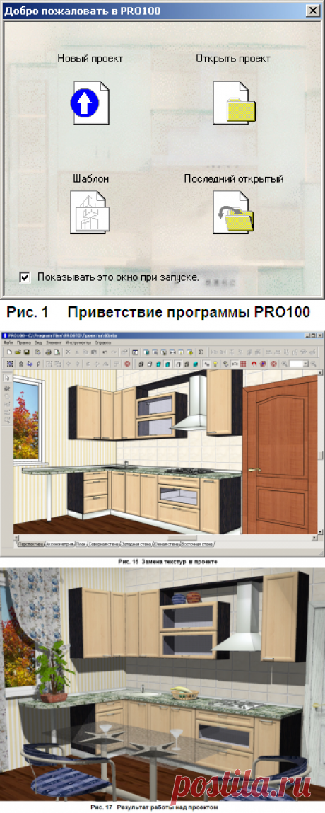Click the New document toolbar icon
Viewport: 325px width, 813px height.
pos(9,352)
